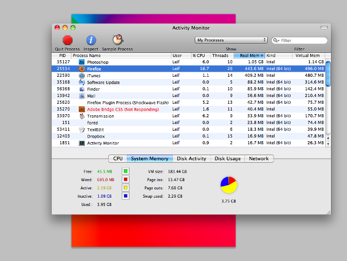Sort by the Threads column header
The width and height of the screenshot is (347, 261).
[x=222, y=56]
